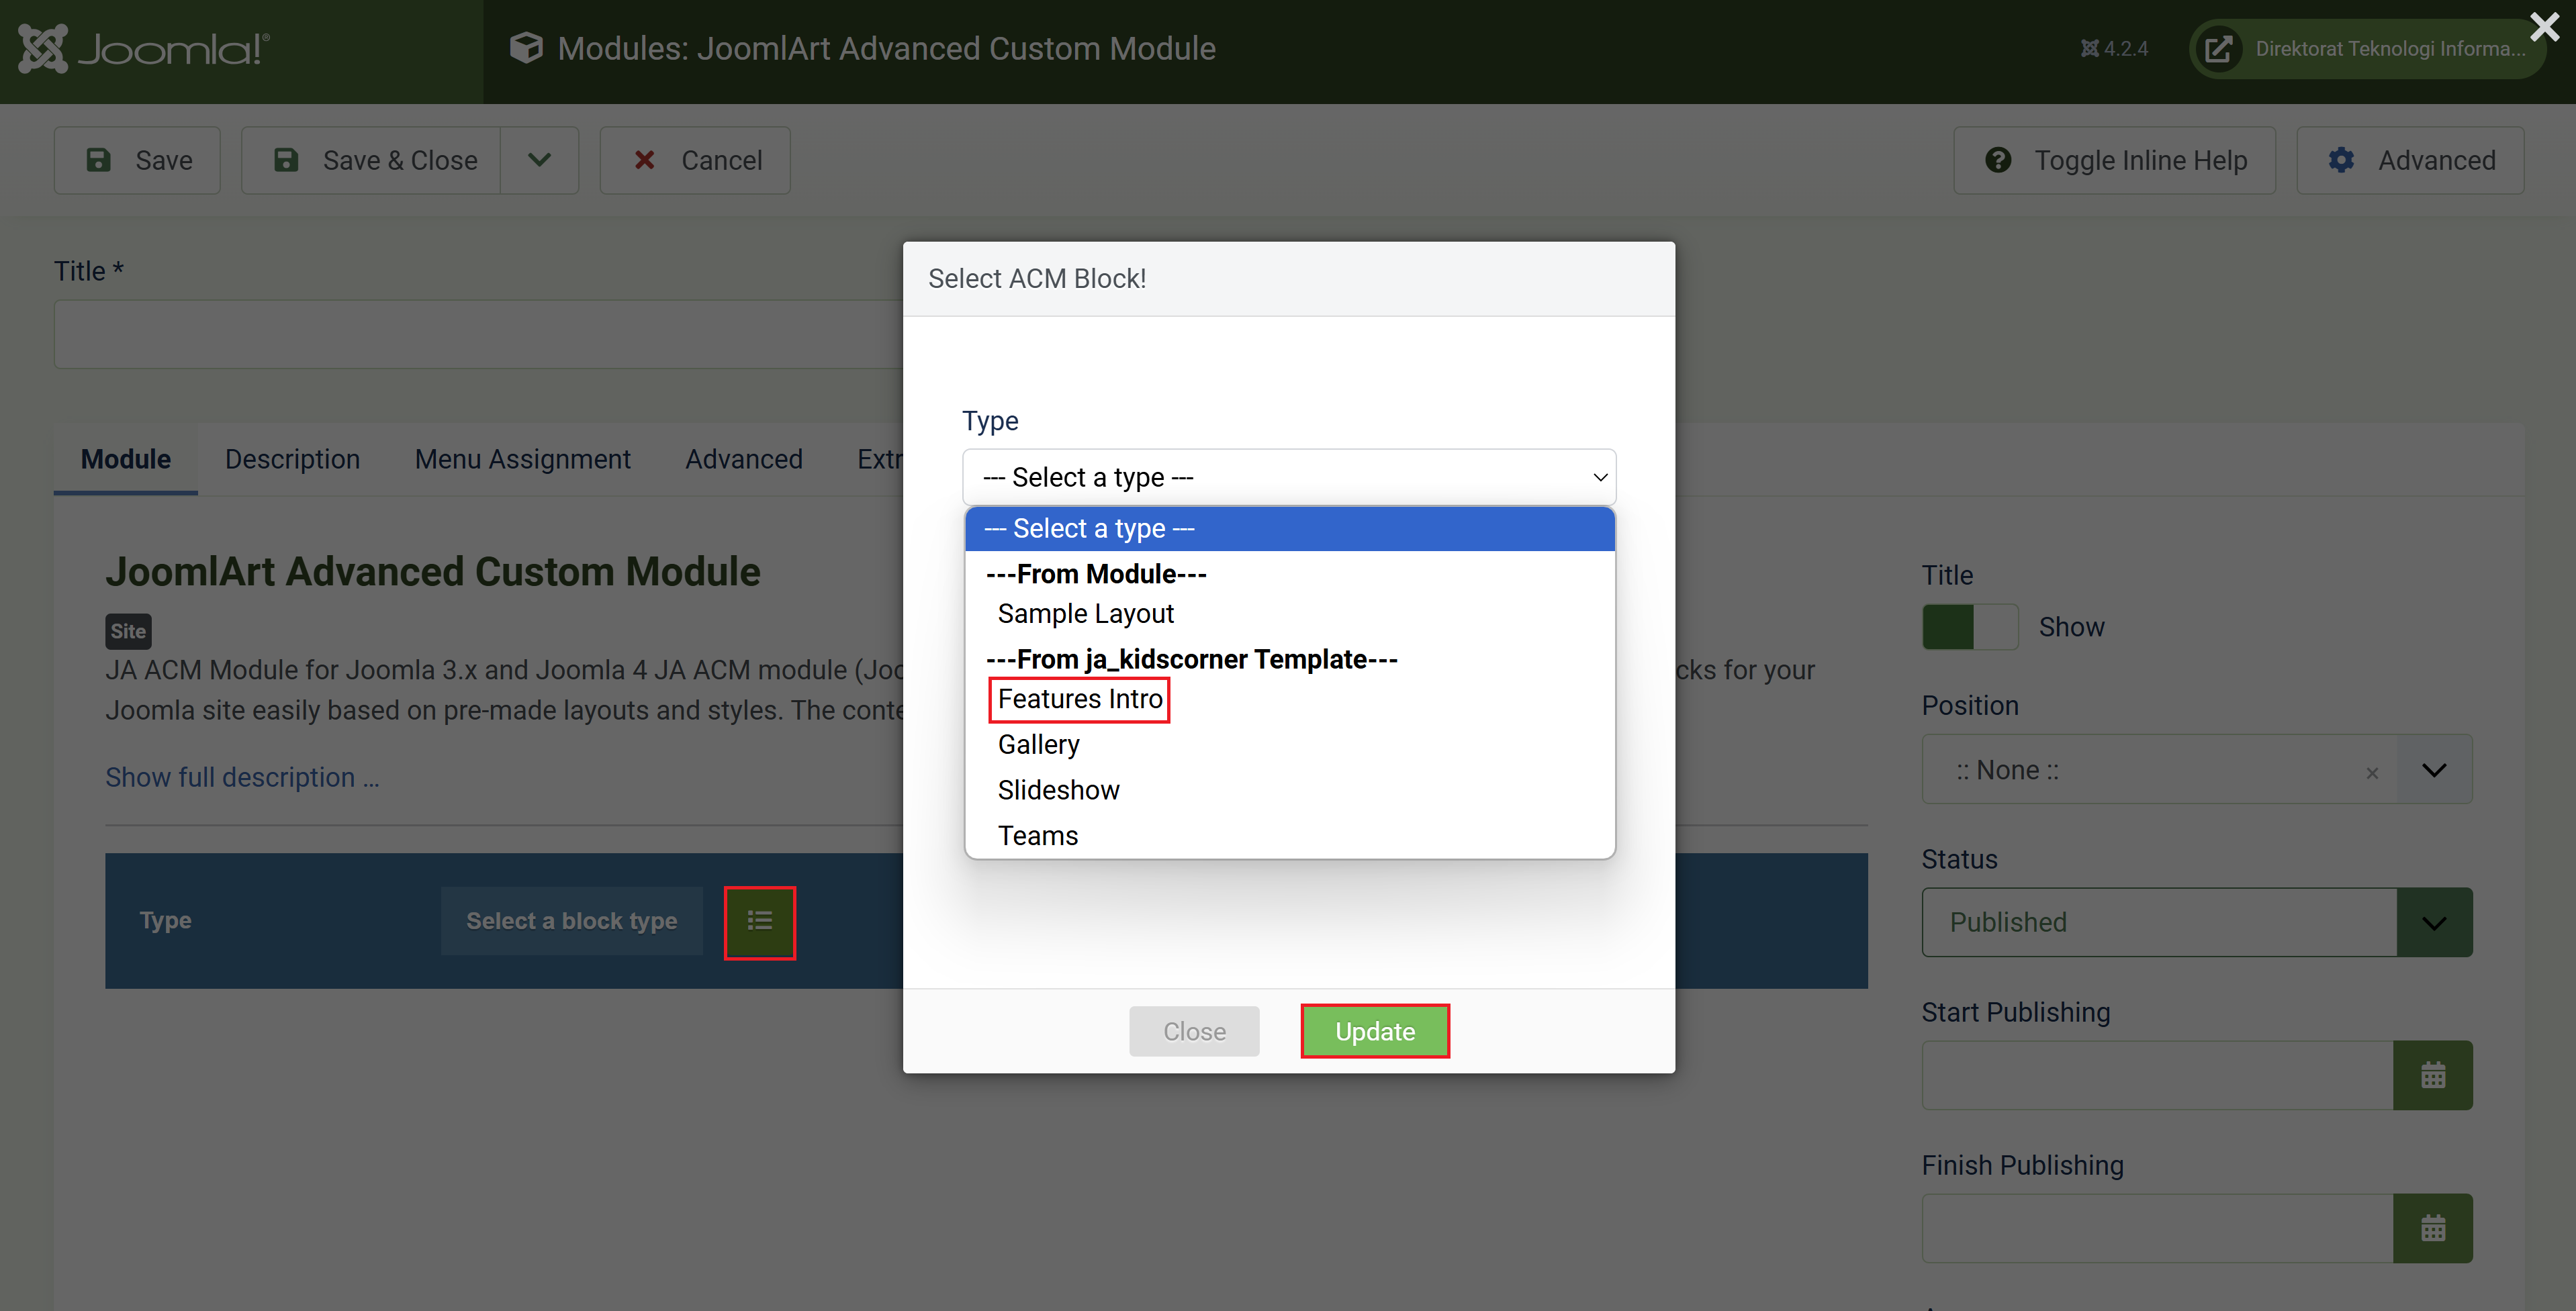2576x1311 pixels.
Task: Switch to the Description tab
Action: click(292, 458)
